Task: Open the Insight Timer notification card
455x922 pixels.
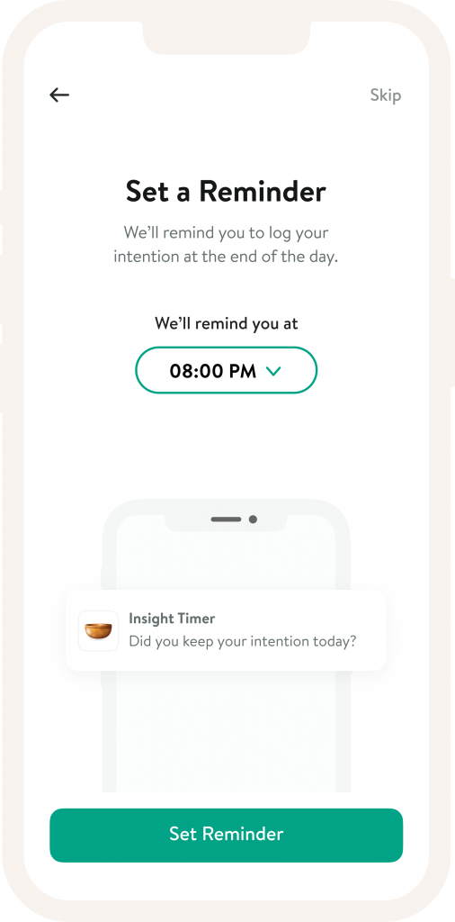Action: (x=226, y=630)
